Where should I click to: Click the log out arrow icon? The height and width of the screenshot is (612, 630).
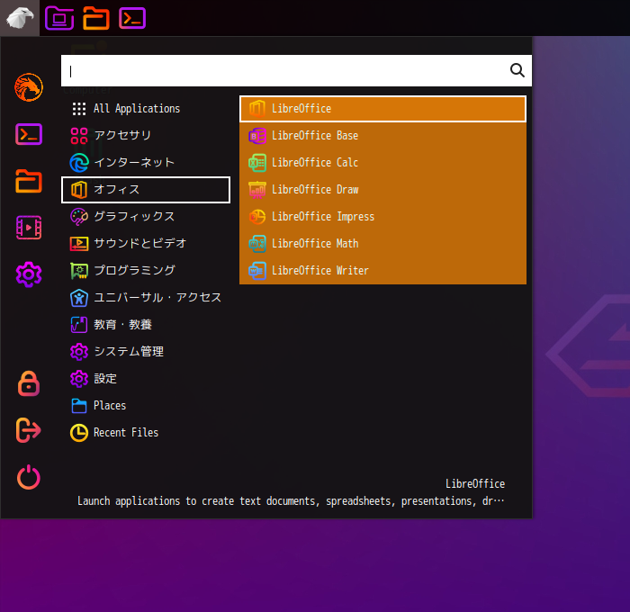(x=29, y=430)
